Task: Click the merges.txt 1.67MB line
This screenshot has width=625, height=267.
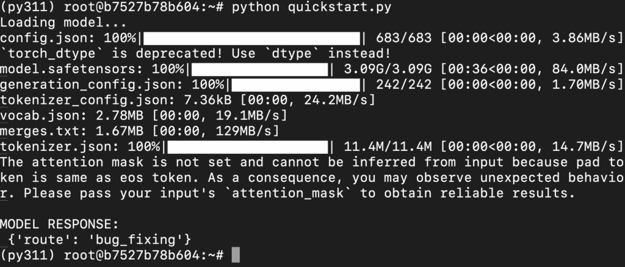Action: [139, 131]
